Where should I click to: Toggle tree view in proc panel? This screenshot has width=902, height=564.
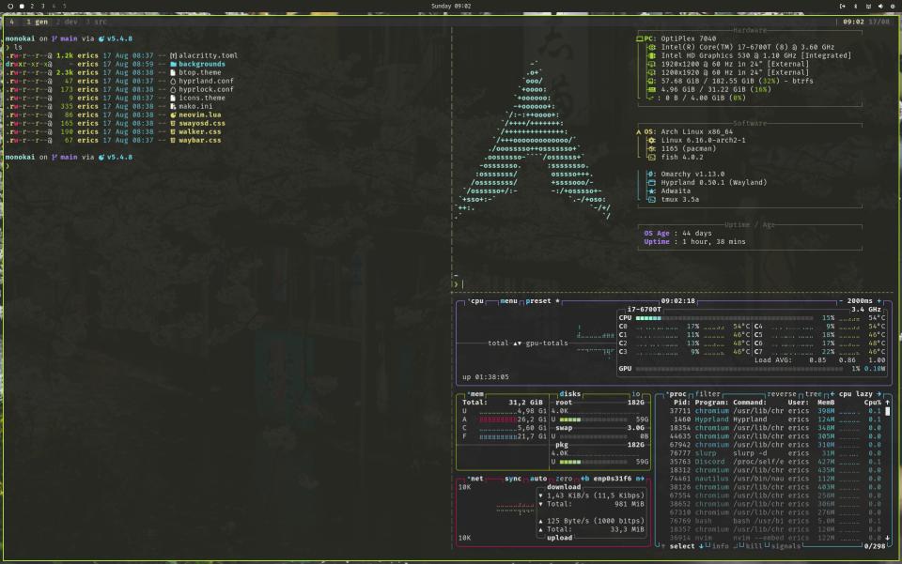tap(814, 394)
